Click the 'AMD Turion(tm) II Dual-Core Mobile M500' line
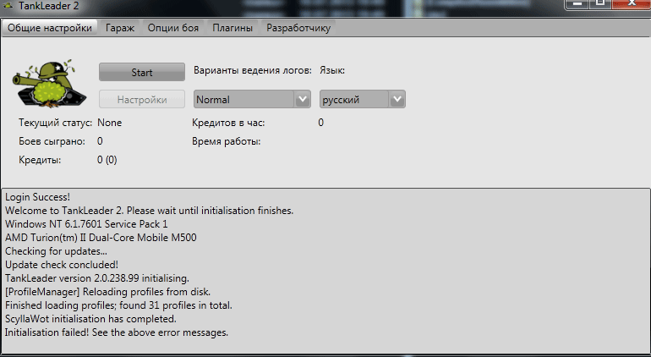This screenshot has width=651, height=357. click(x=101, y=238)
